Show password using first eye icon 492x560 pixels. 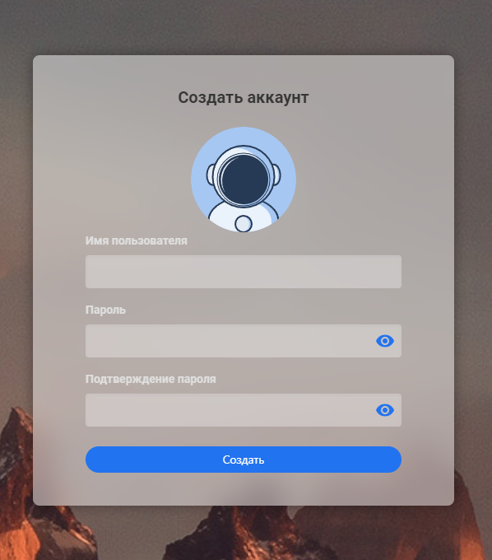pyautogui.click(x=384, y=341)
